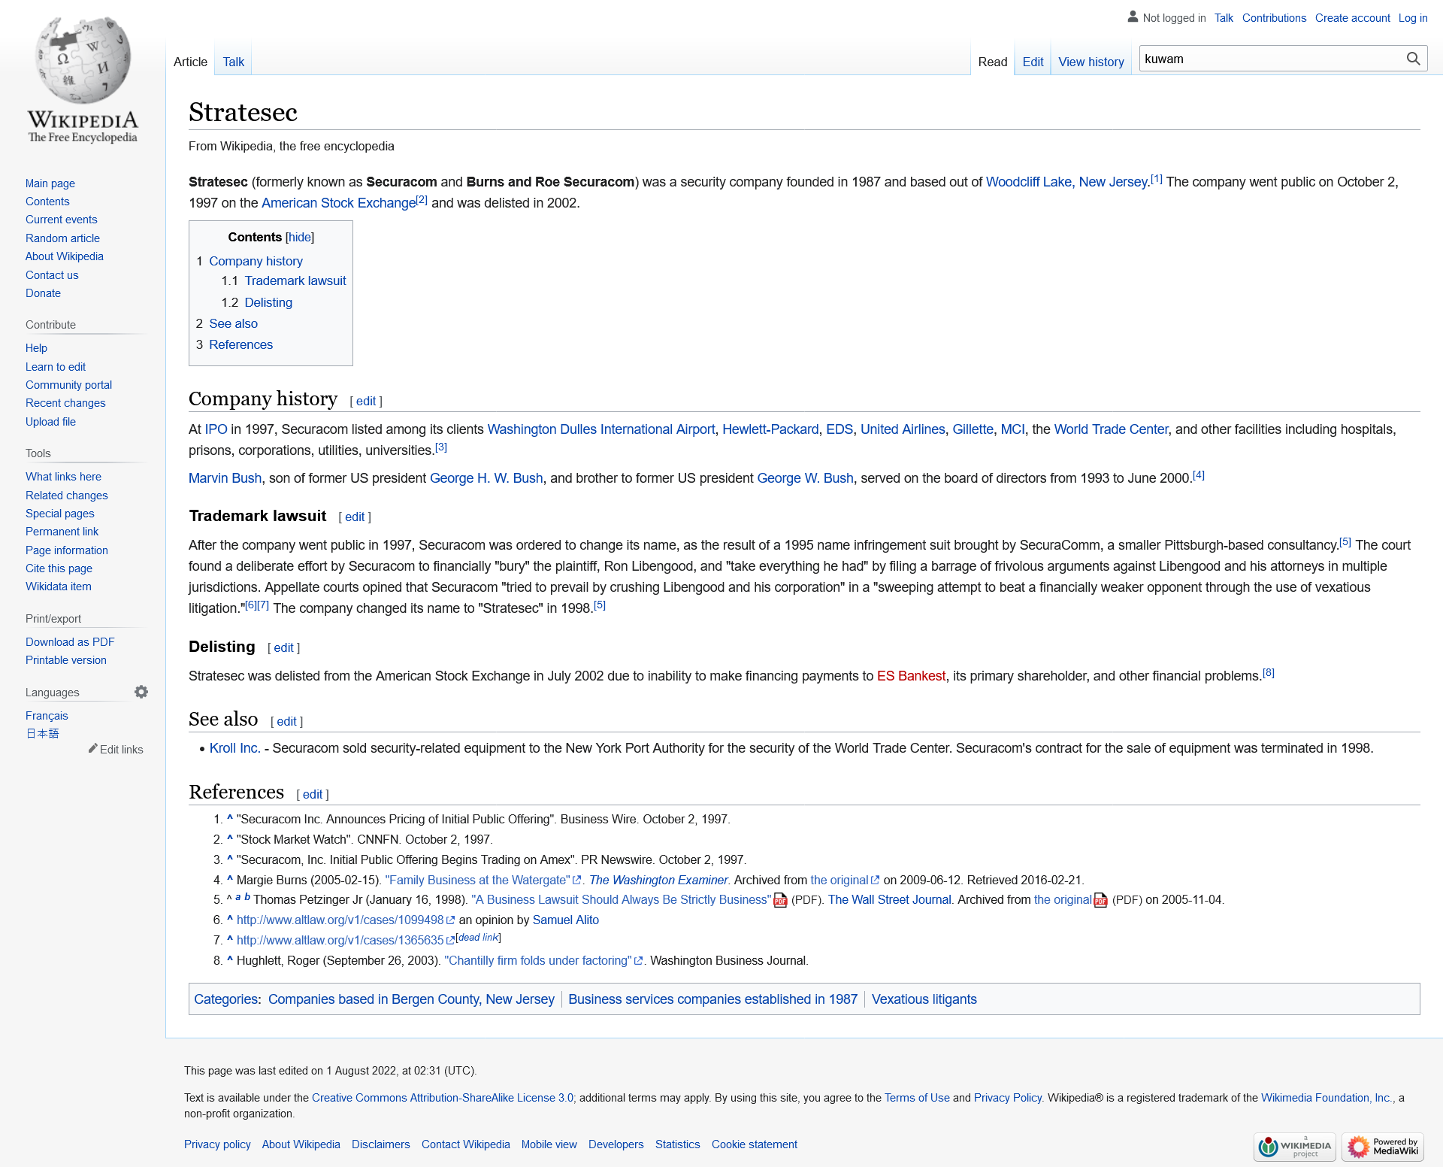Click the Wikimedia project badge
Viewport: 1443px width, 1167px height.
coord(1294,1147)
